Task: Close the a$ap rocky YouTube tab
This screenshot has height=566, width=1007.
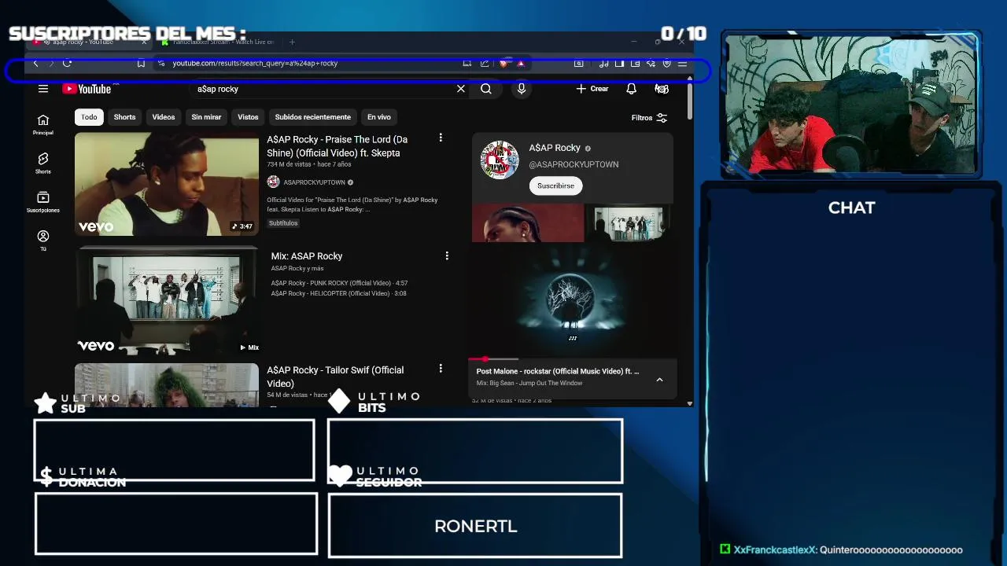Action: tap(143, 42)
